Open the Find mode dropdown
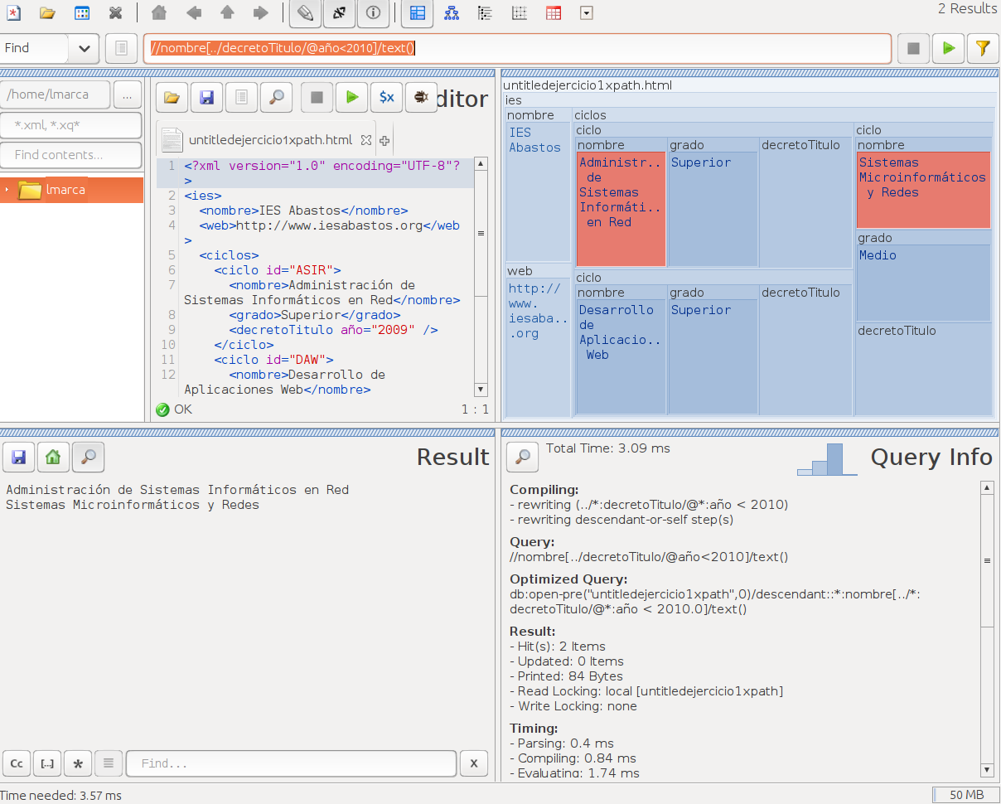1001x804 pixels. pyautogui.click(x=84, y=48)
